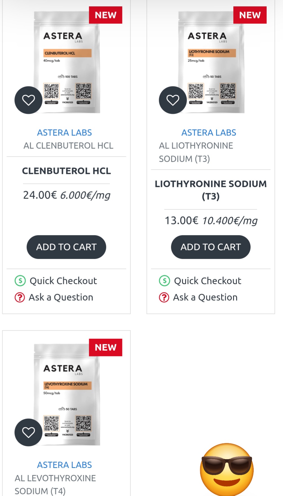The image size is (283, 496).
Task: Add Clenbuterol HCL to cart
Action: (x=66, y=247)
